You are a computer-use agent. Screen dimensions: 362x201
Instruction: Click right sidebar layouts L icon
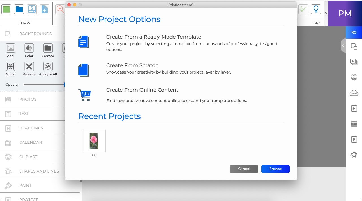pos(354,62)
